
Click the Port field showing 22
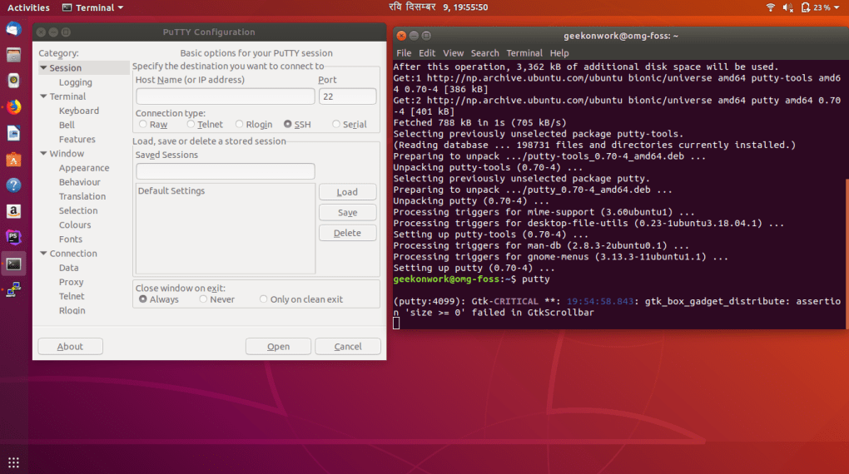[x=347, y=96]
